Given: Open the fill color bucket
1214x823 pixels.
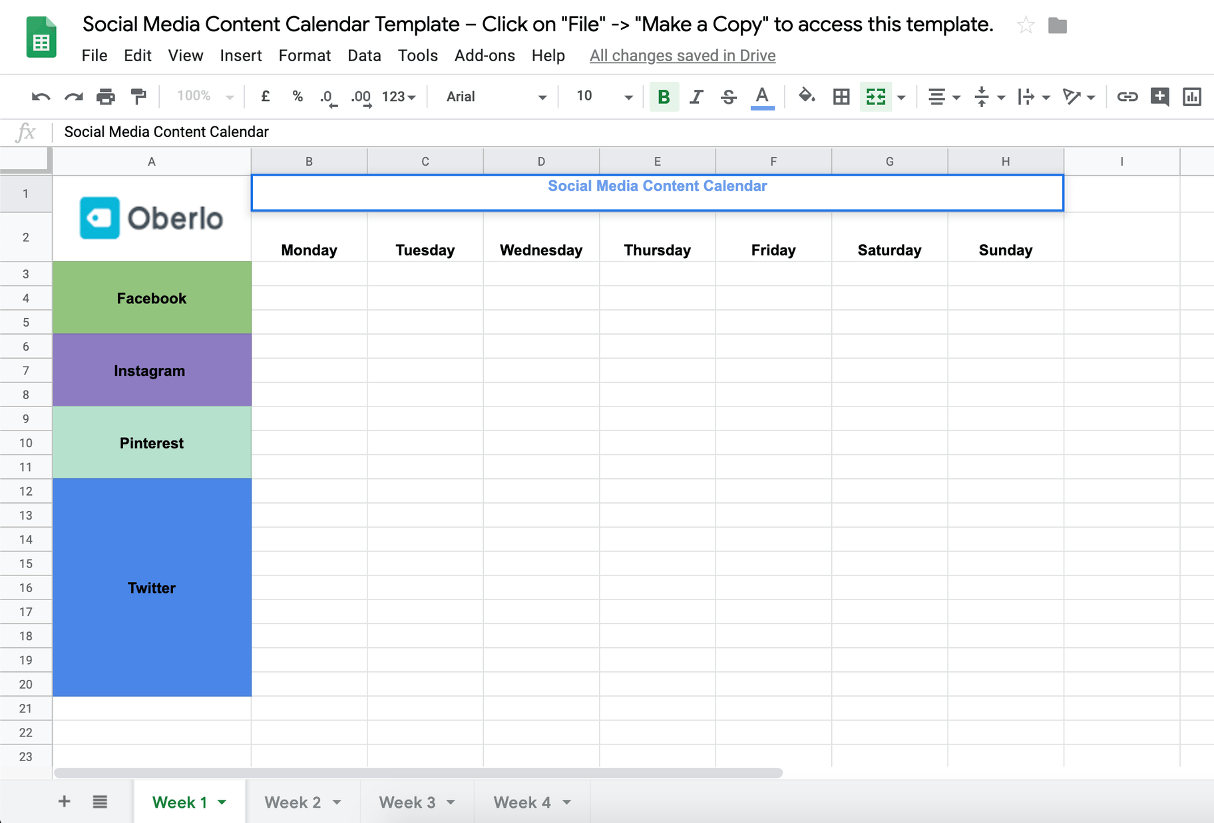Looking at the screenshot, I should coord(807,96).
